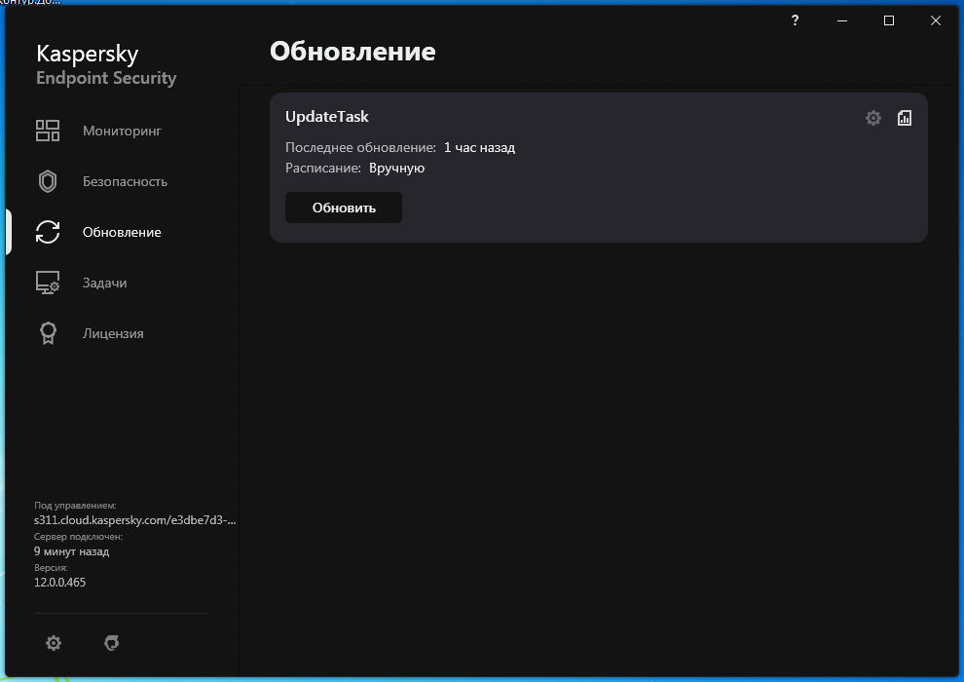Open the Мониторинг dashboard icon
This screenshot has width=964, height=682.
[48, 131]
